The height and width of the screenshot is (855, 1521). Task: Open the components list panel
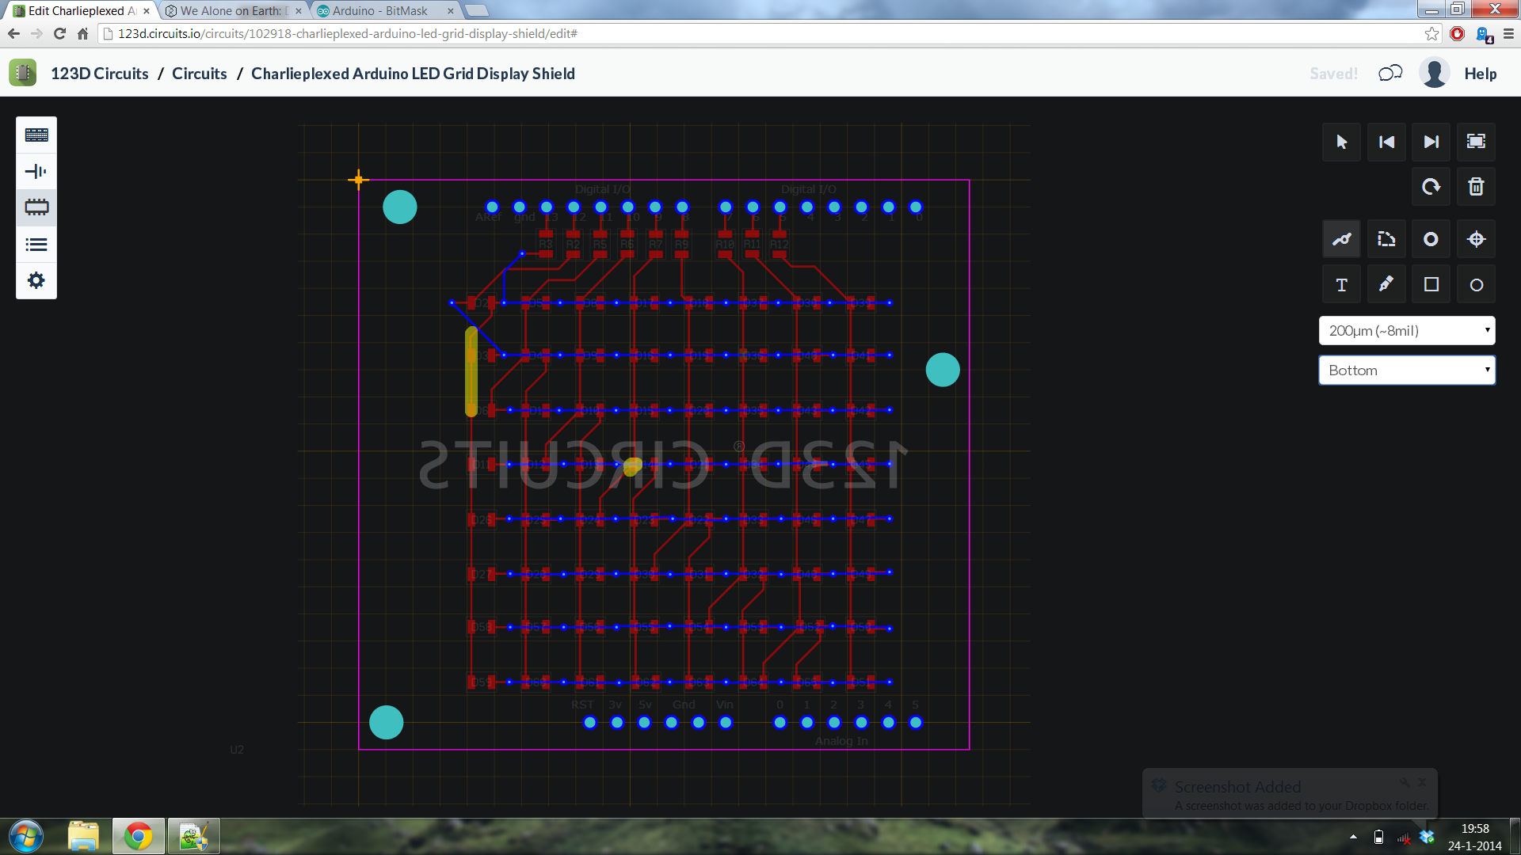click(x=36, y=244)
